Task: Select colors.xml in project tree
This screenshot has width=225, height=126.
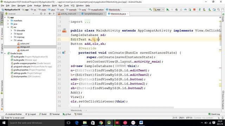Action: pyautogui.click(x=23, y=43)
